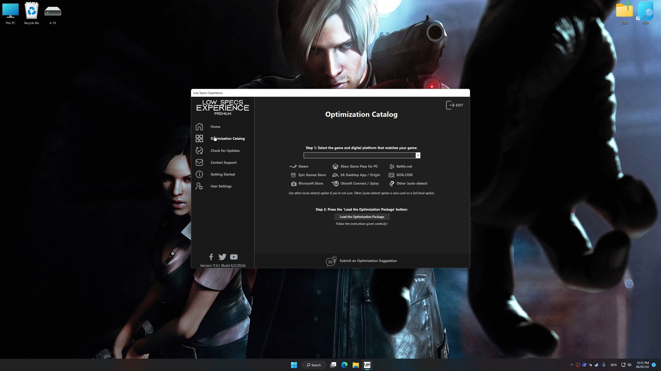The width and height of the screenshot is (661, 371).
Task: Click the taskbar Search box
Action: (x=313, y=365)
